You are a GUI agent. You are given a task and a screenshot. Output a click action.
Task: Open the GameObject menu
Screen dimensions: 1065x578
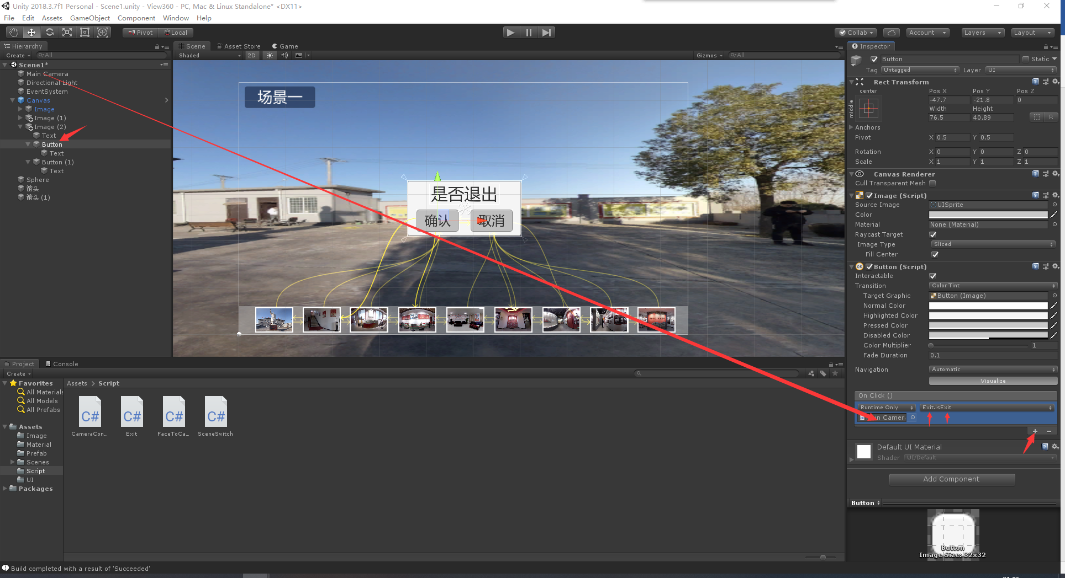89,18
